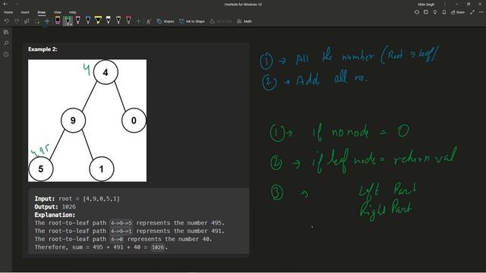Toggle Draw with Touch mode
Screen dimensions: 486x273
(149, 21)
